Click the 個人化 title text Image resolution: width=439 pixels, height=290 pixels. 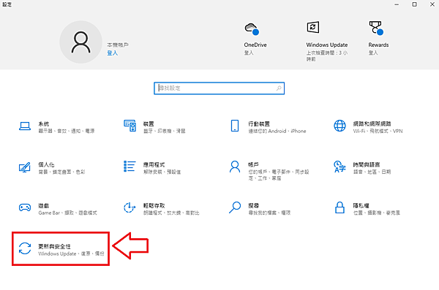pyautogui.click(x=46, y=164)
